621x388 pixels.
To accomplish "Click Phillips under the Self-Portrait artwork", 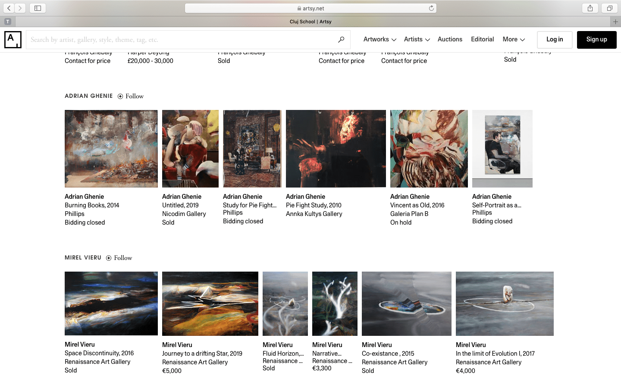I will pyautogui.click(x=482, y=213).
